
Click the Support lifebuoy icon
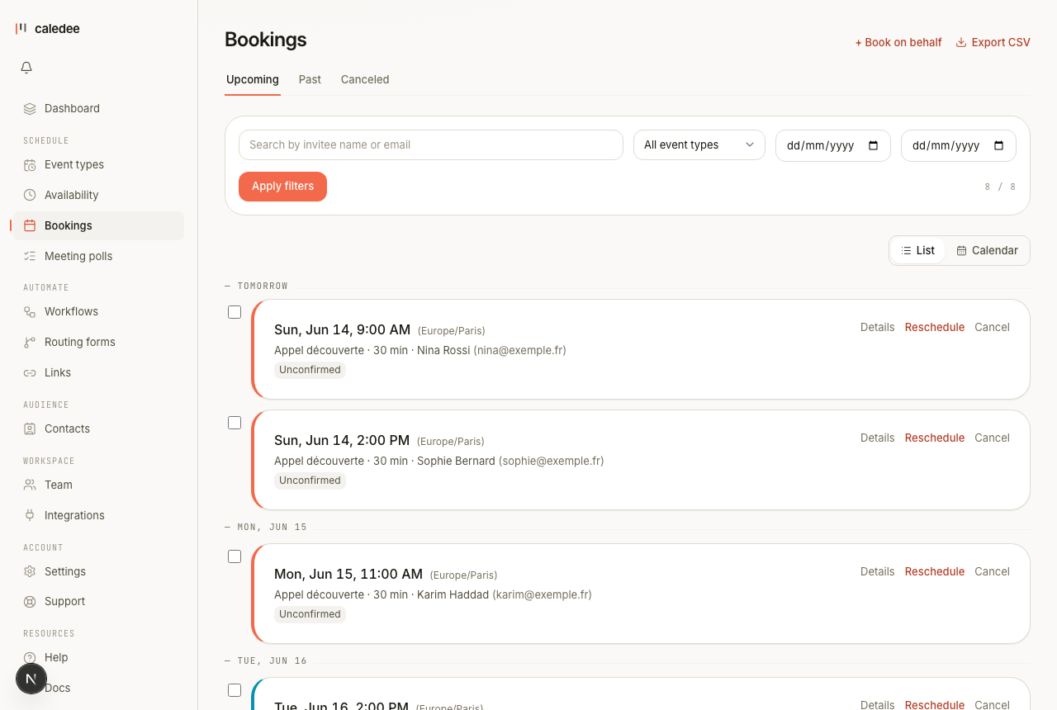click(x=30, y=601)
